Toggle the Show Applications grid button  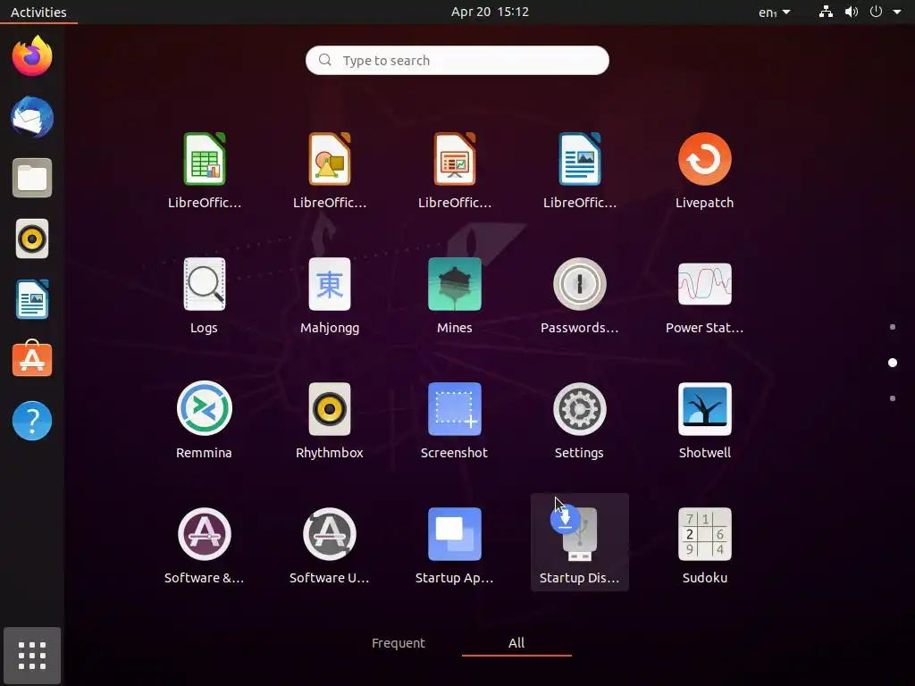point(32,656)
